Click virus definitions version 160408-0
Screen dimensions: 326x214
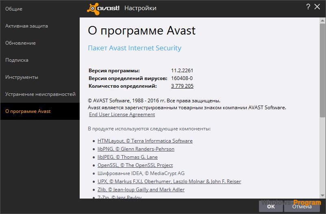[182, 78]
